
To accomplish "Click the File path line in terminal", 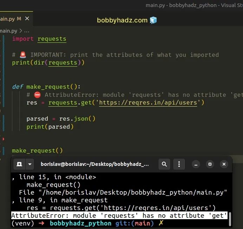I will [x=123, y=193].
